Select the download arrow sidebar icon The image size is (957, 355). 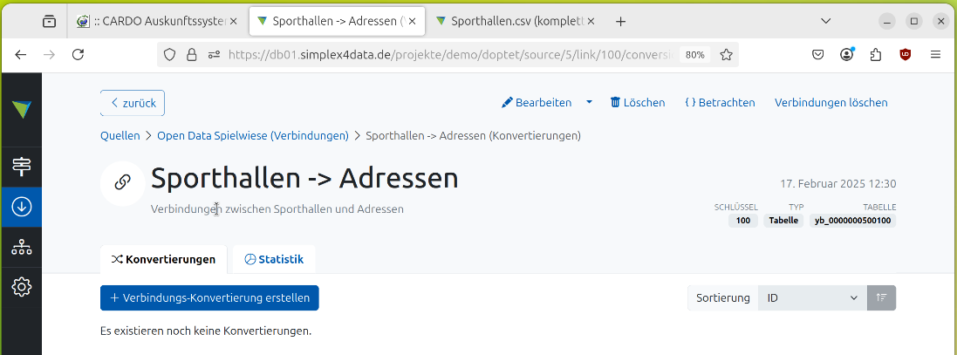pyautogui.click(x=21, y=207)
